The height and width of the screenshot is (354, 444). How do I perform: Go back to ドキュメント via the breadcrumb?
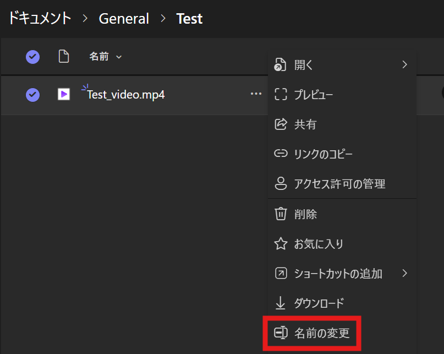pos(40,18)
